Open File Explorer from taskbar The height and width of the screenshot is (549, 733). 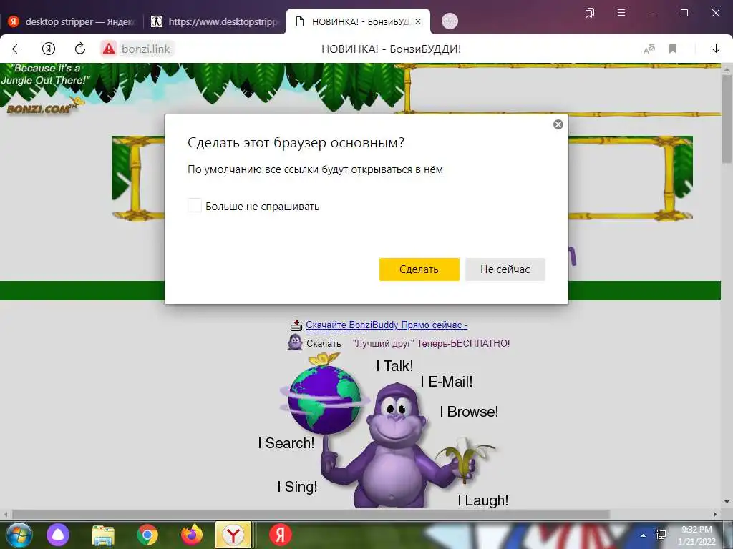coord(103,535)
